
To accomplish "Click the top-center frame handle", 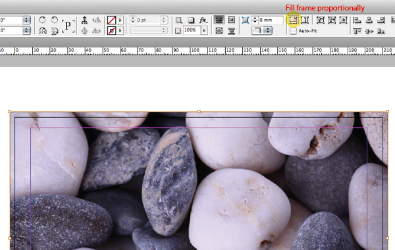I will pyautogui.click(x=199, y=111).
